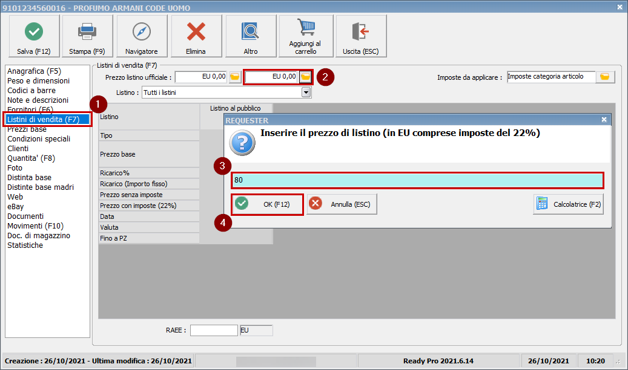Confirm with the OK (F12) button
Screen dimensions: 628x370
pyautogui.click(x=267, y=204)
